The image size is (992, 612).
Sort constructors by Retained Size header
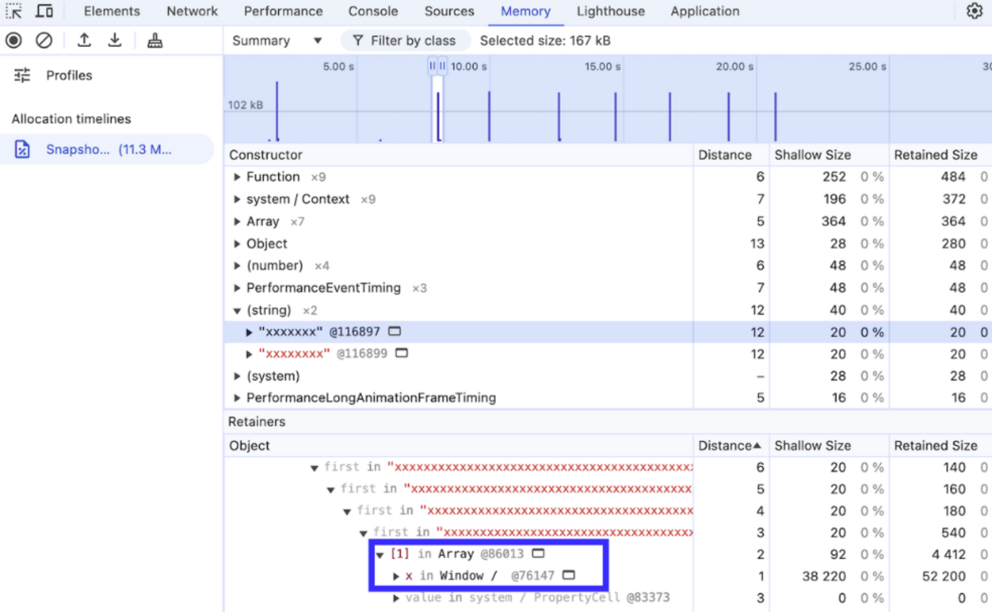pyautogui.click(x=936, y=155)
